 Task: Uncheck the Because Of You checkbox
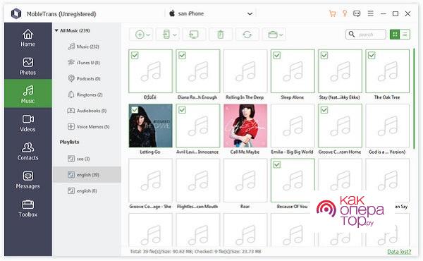277,164
